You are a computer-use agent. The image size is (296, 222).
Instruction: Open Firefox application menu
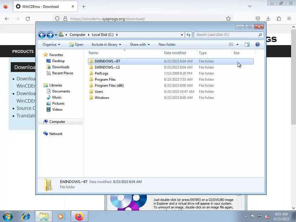[x=289, y=18]
